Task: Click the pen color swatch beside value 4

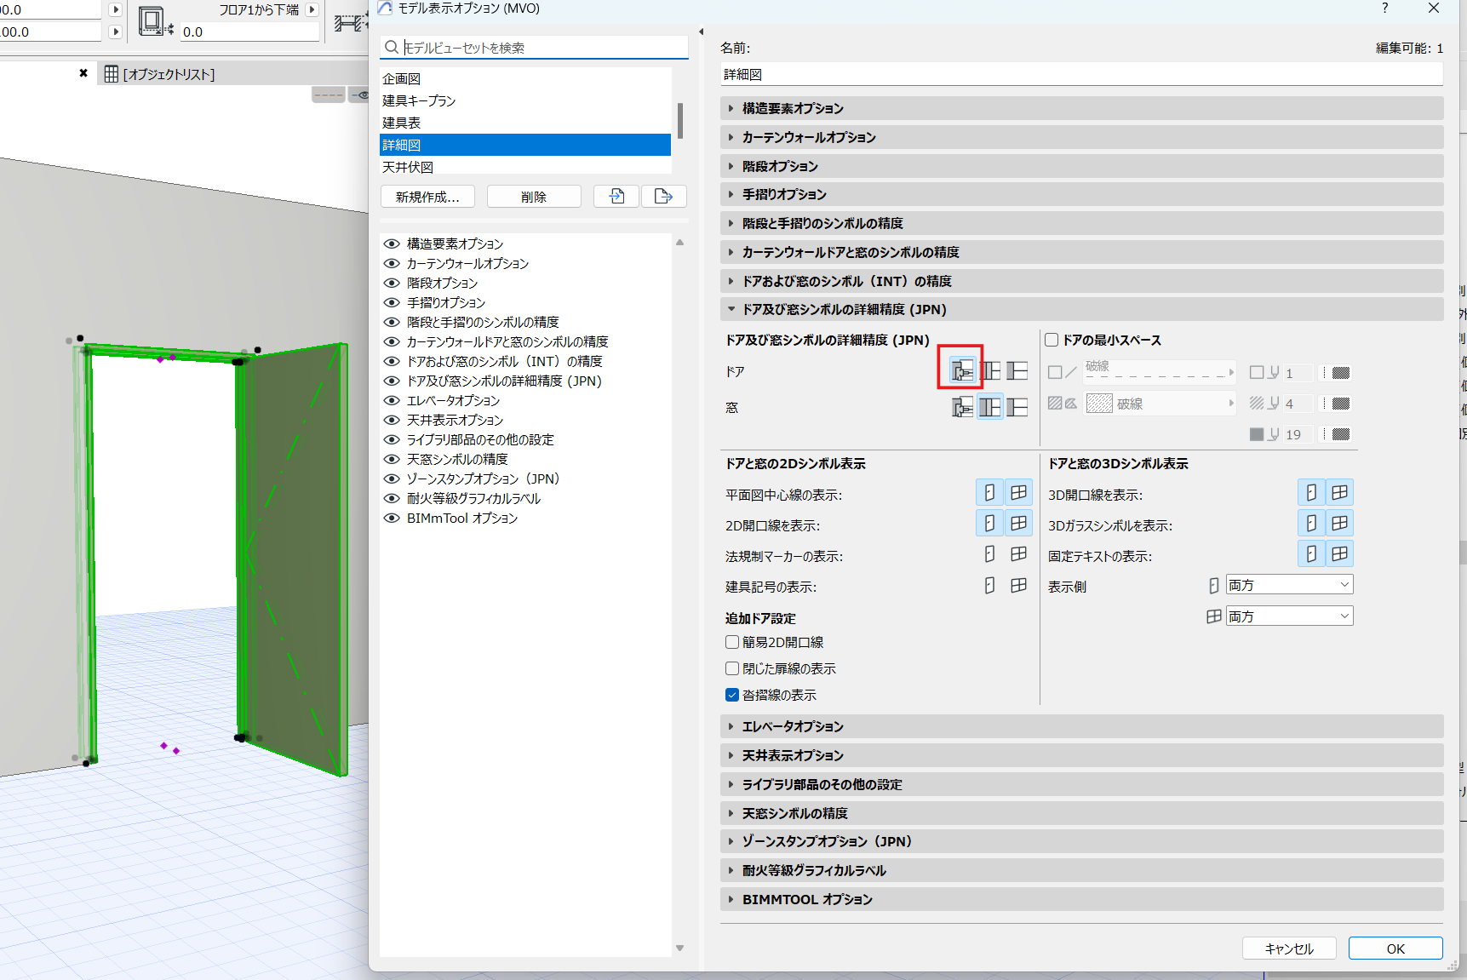Action: click(x=1340, y=404)
